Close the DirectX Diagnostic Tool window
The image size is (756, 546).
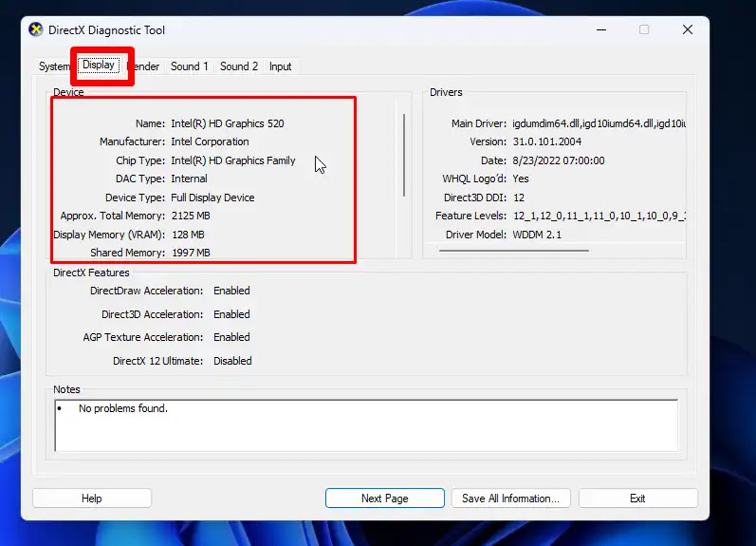[688, 30]
